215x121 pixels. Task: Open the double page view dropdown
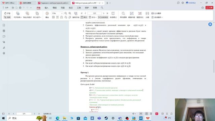pos(93,17)
